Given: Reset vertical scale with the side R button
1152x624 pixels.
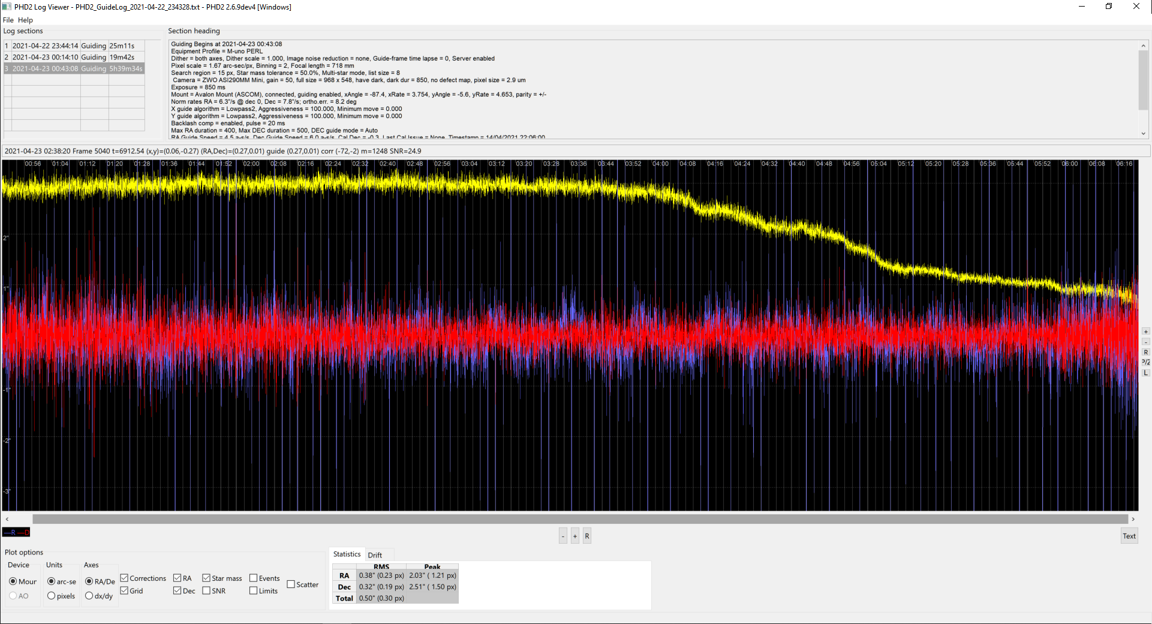Looking at the screenshot, I should 1146,352.
